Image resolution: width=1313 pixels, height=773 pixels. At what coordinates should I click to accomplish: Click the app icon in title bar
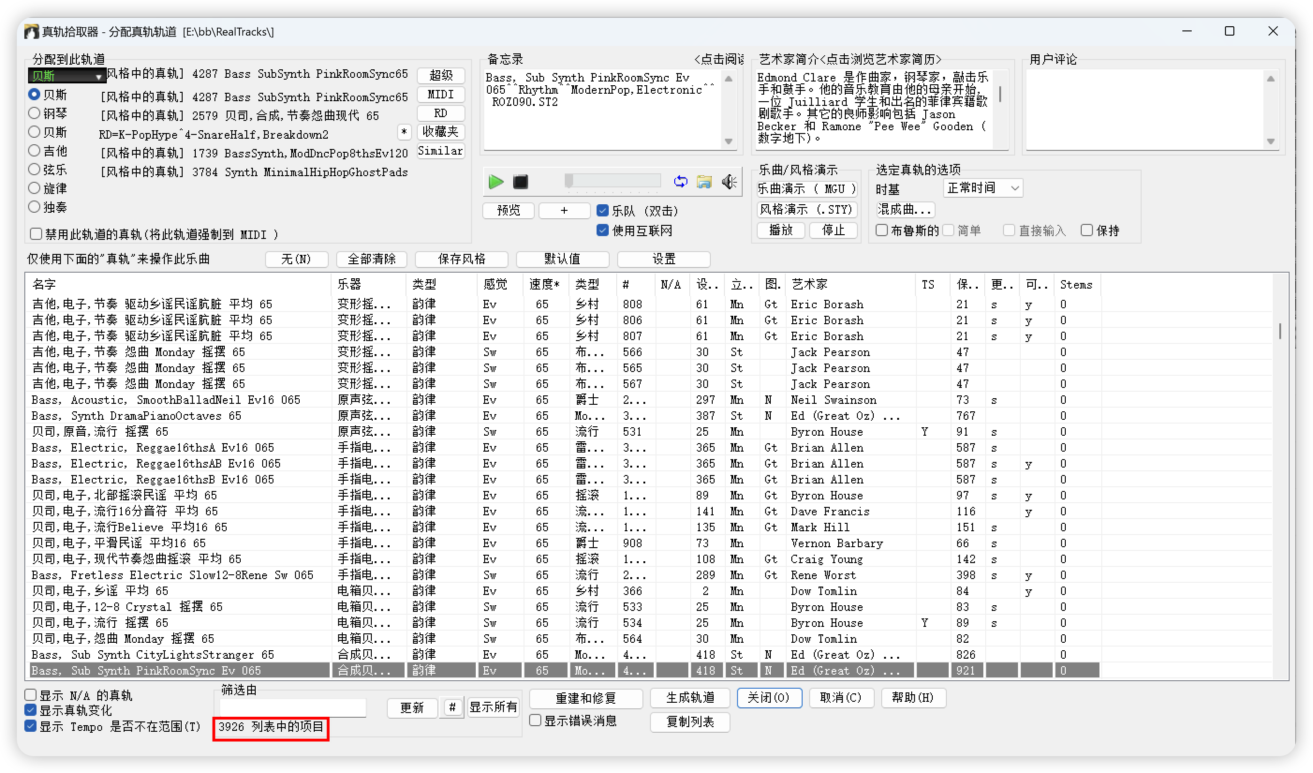tap(31, 32)
